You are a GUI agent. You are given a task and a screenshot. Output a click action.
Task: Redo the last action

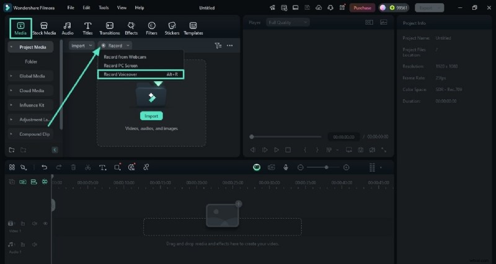(58, 167)
